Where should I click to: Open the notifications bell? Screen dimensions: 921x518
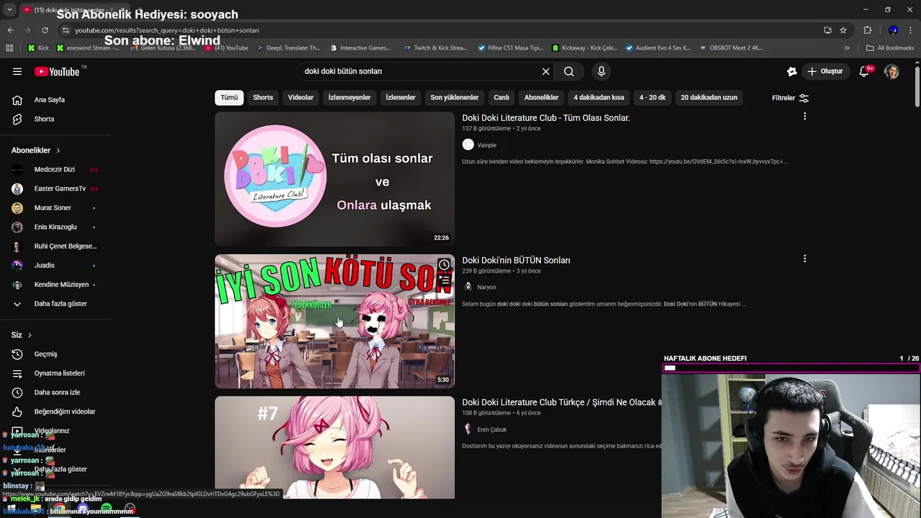[866, 71]
